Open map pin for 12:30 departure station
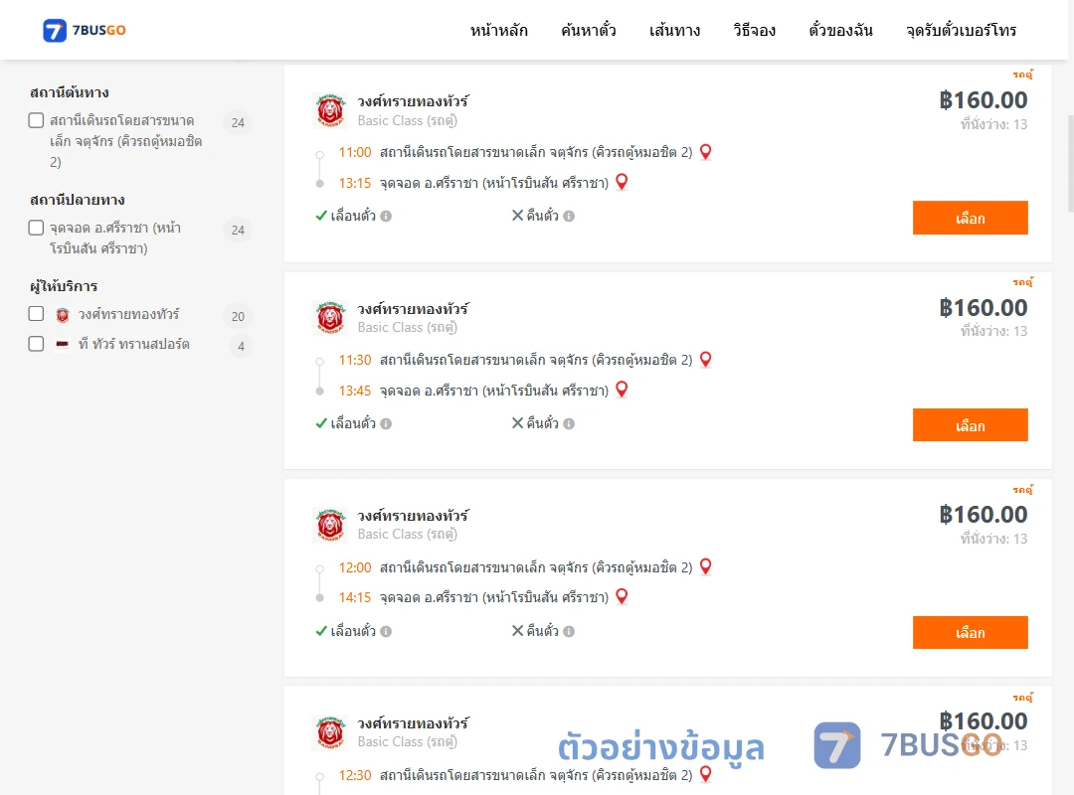Image resolution: width=1074 pixels, height=795 pixels. click(705, 774)
